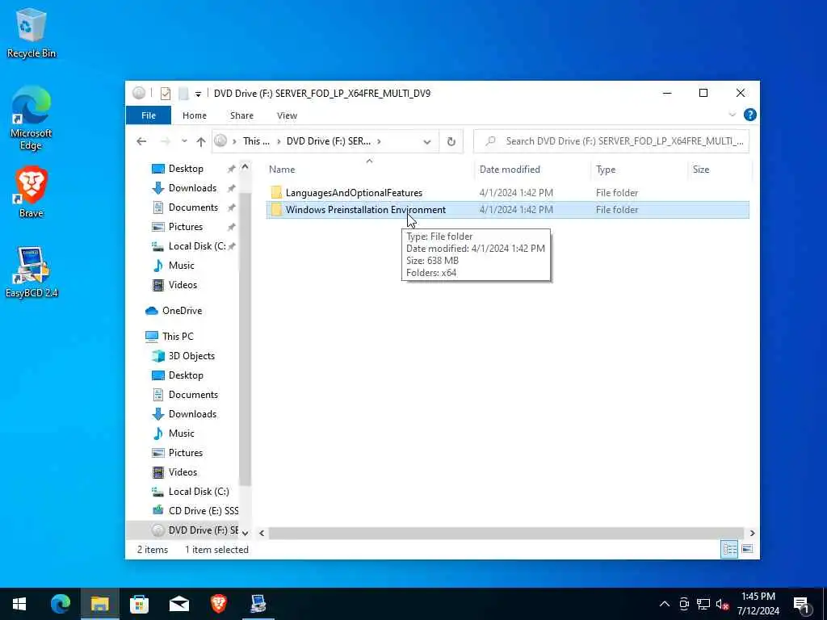Launch the EasyBCD 2.4 desktop shortcut
This screenshot has width=827, height=620.
coord(31,272)
